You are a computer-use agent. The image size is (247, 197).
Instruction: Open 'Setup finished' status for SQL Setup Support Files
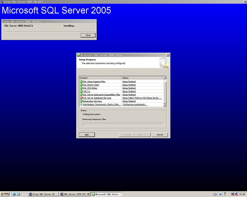coord(129,82)
